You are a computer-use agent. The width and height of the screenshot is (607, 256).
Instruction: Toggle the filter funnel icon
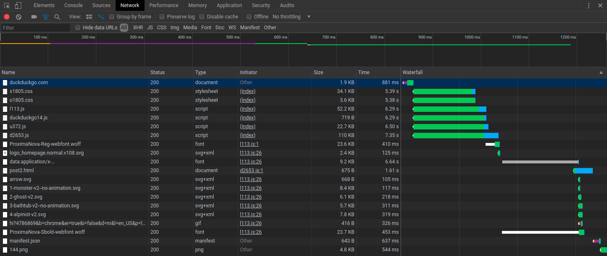pos(46,17)
